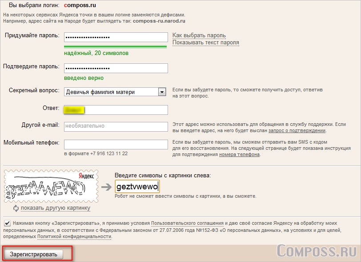Click the 'введено верно' status text
This screenshot has height=262, width=361.
(84, 78)
